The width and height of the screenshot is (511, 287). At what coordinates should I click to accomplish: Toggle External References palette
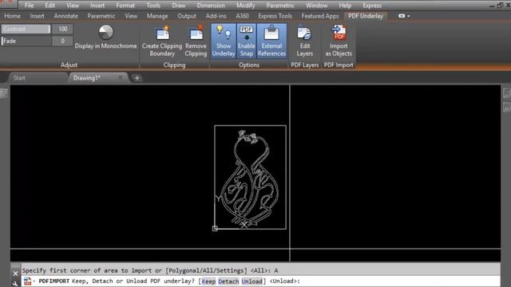[x=271, y=41]
